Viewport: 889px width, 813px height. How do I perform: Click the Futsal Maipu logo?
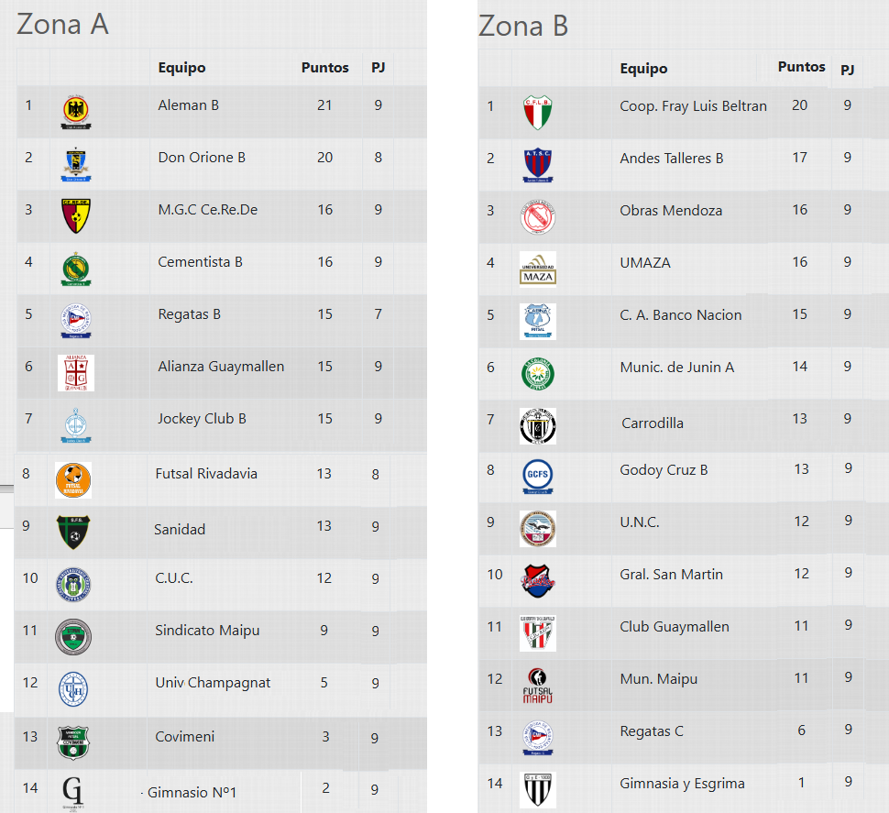click(537, 686)
